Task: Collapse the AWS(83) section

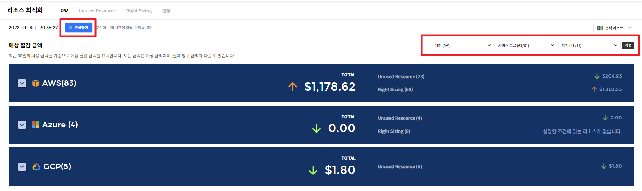Action: (x=22, y=83)
